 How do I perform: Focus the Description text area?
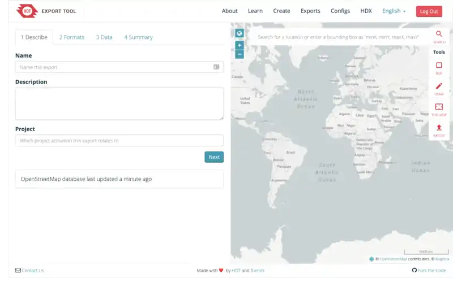click(119, 103)
